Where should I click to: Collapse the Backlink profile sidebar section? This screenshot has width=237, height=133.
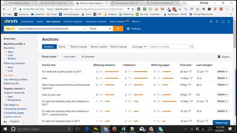pos(14,44)
